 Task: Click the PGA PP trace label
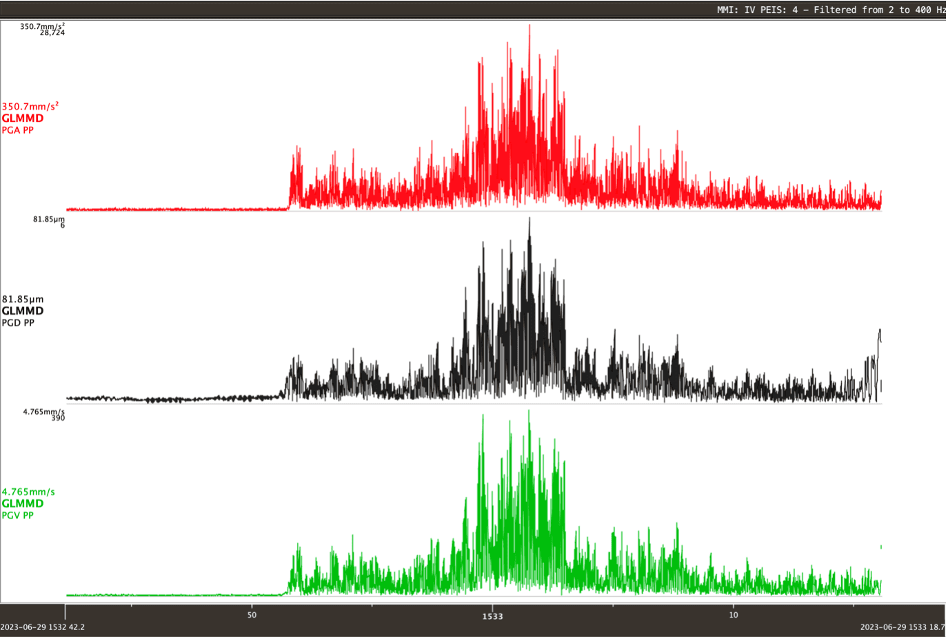(x=18, y=130)
